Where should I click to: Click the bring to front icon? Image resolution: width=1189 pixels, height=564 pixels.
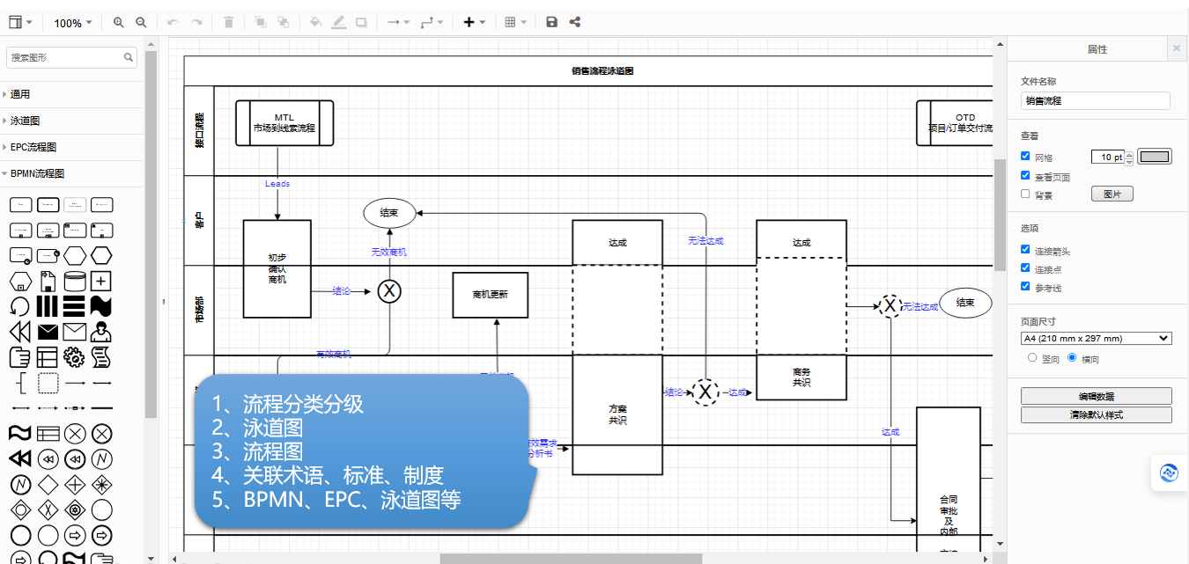click(x=261, y=23)
